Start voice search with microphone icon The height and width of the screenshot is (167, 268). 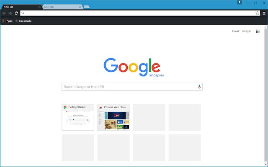199,86
